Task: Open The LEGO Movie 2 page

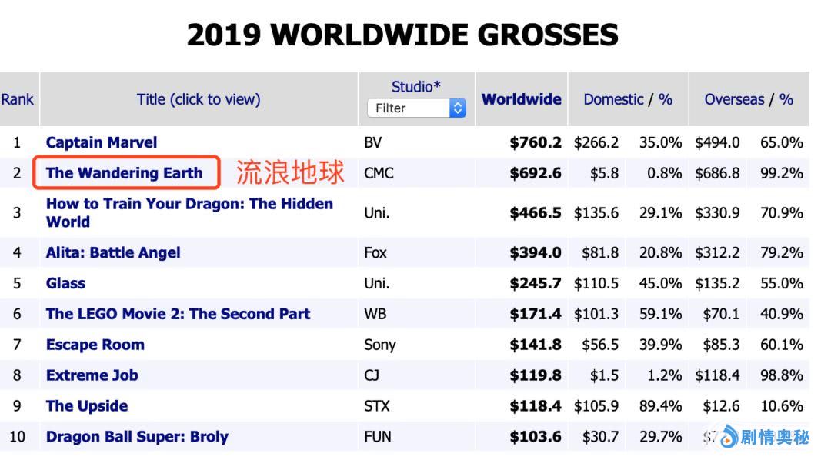Action: pyautogui.click(x=178, y=314)
